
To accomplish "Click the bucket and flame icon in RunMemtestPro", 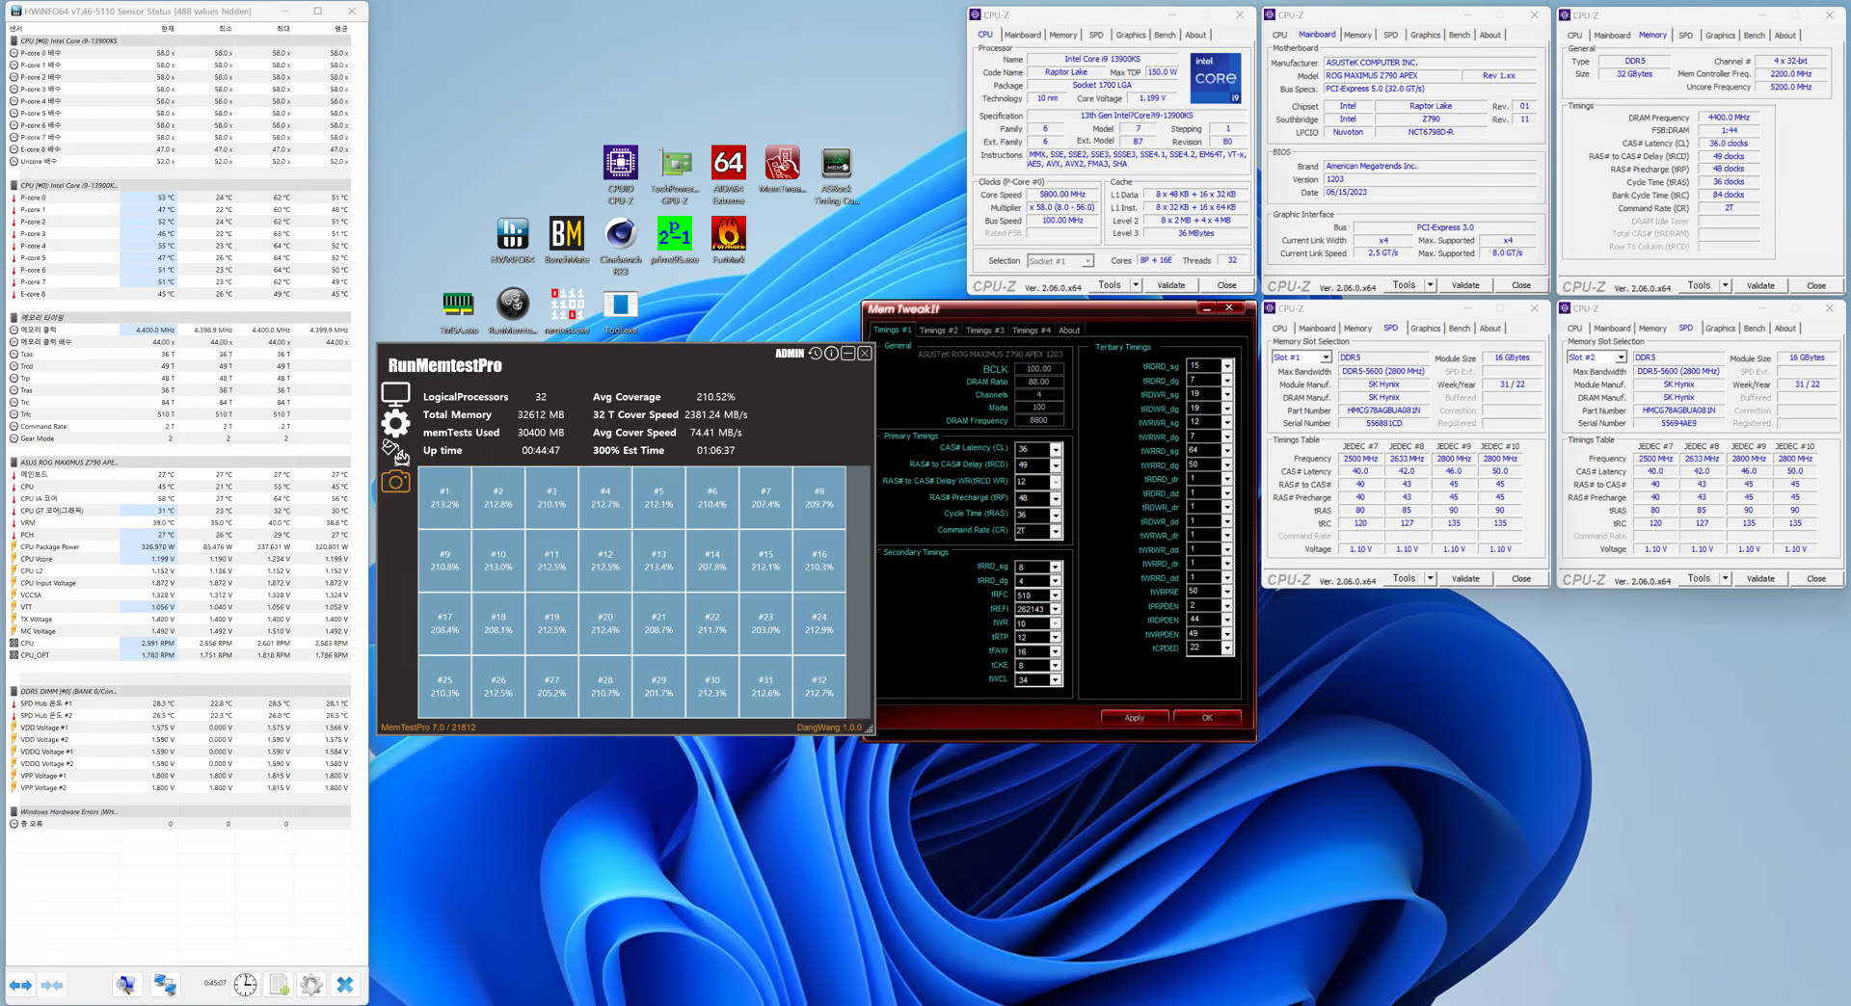I will click(x=395, y=451).
